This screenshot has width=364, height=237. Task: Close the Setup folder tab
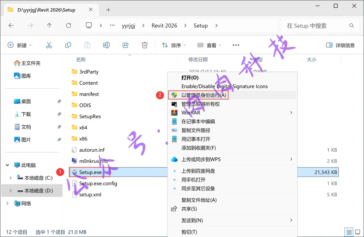(91, 9)
